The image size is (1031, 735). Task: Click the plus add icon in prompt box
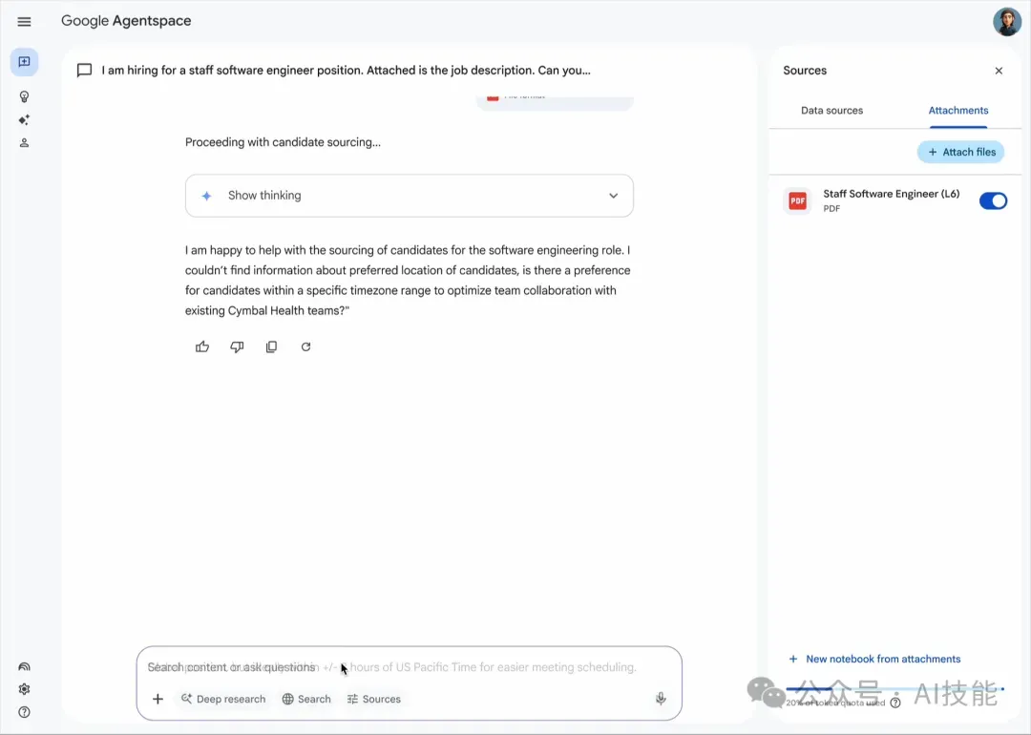coord(158,699)
